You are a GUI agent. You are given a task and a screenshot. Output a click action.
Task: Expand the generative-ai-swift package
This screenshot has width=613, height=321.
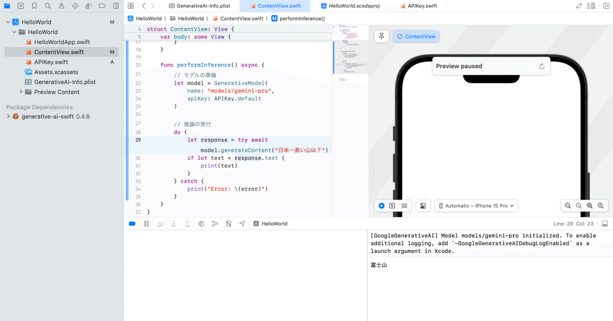click(x=8, y=117)
